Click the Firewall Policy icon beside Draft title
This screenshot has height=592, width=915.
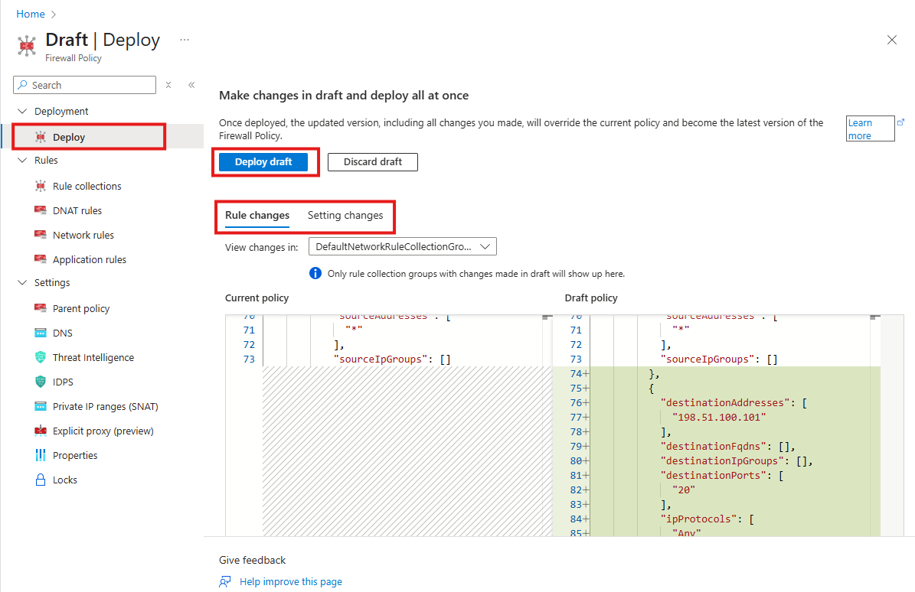point(26,46)
